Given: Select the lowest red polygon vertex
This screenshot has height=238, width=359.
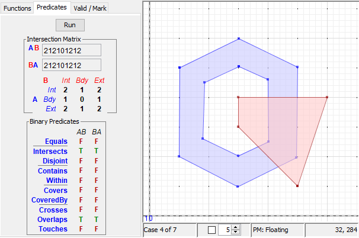Looking at the screenshot, I should [x=297, y=186].
